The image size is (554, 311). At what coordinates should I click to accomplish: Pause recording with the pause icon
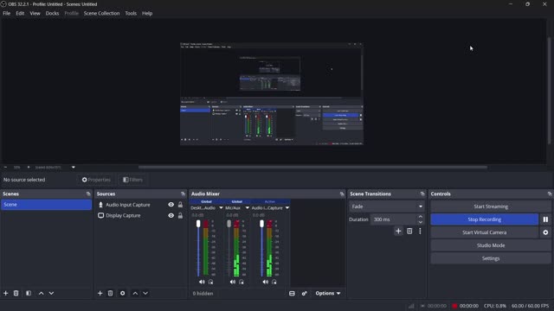545,219
